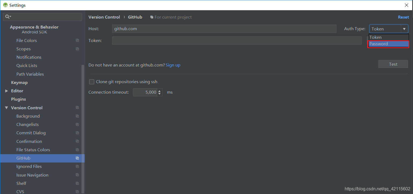Click the project-scope icon beside File Colors
Screen dimensions: 413x194
(x=77, y=40)
